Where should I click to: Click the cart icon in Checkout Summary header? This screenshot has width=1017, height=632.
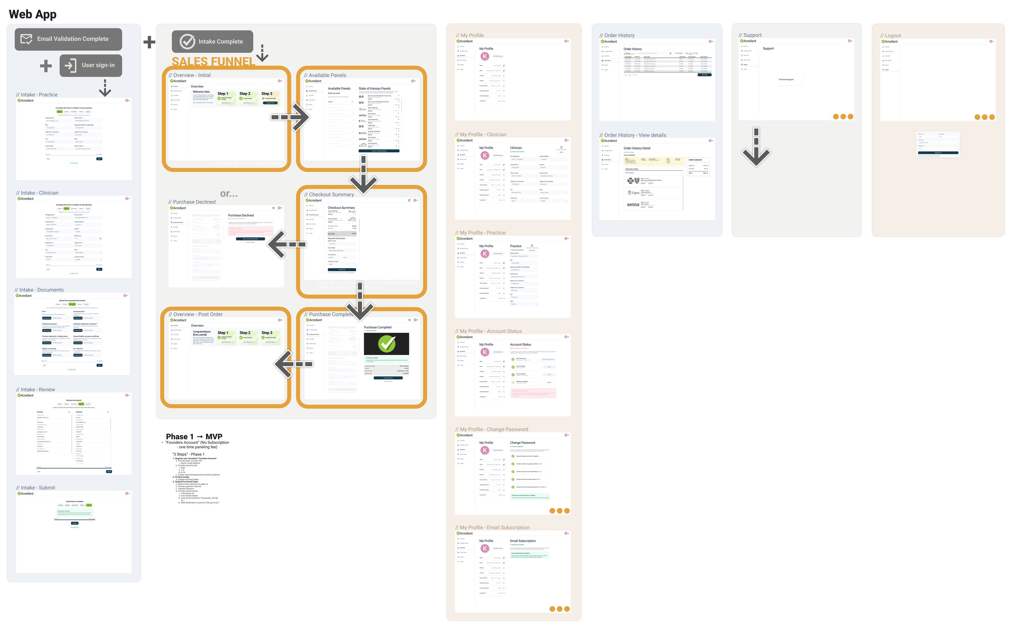(409, 200)
